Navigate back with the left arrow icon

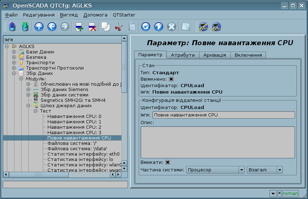click(52, 27)
